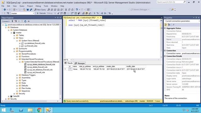The width and height of the screenshot is (201, 113).
Task: Collapse the Views folder node
Action: click(14, 38)
